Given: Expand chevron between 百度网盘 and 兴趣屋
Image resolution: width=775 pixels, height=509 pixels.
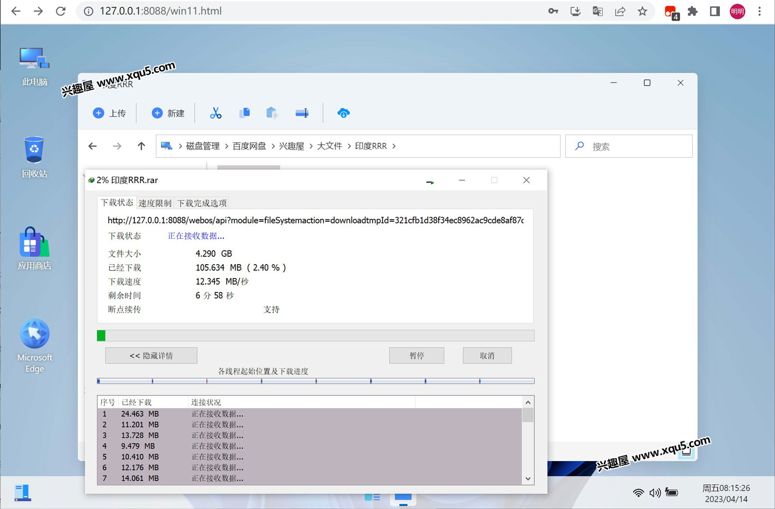Looking at the screenshot, I should coord(273,146).
